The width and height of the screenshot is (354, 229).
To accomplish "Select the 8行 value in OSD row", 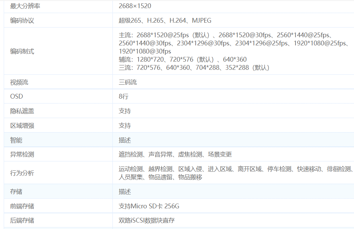I will (x=124, y=97).
